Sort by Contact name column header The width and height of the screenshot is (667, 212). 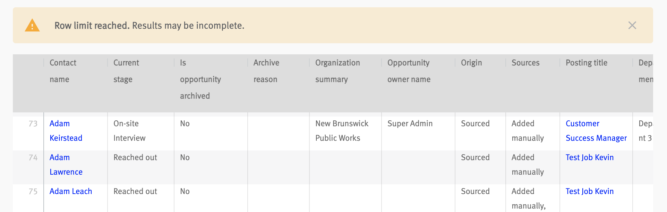click(63, 71)
